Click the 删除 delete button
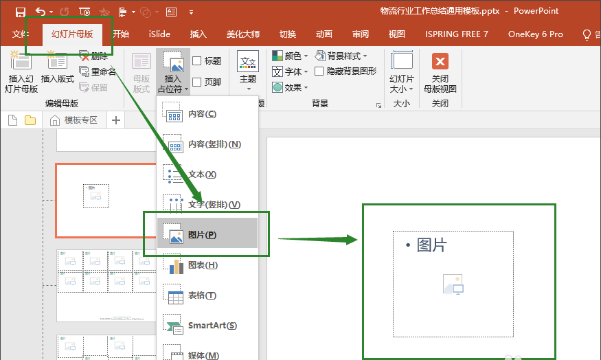Screen dimensions: 601x360 [94, 56]
